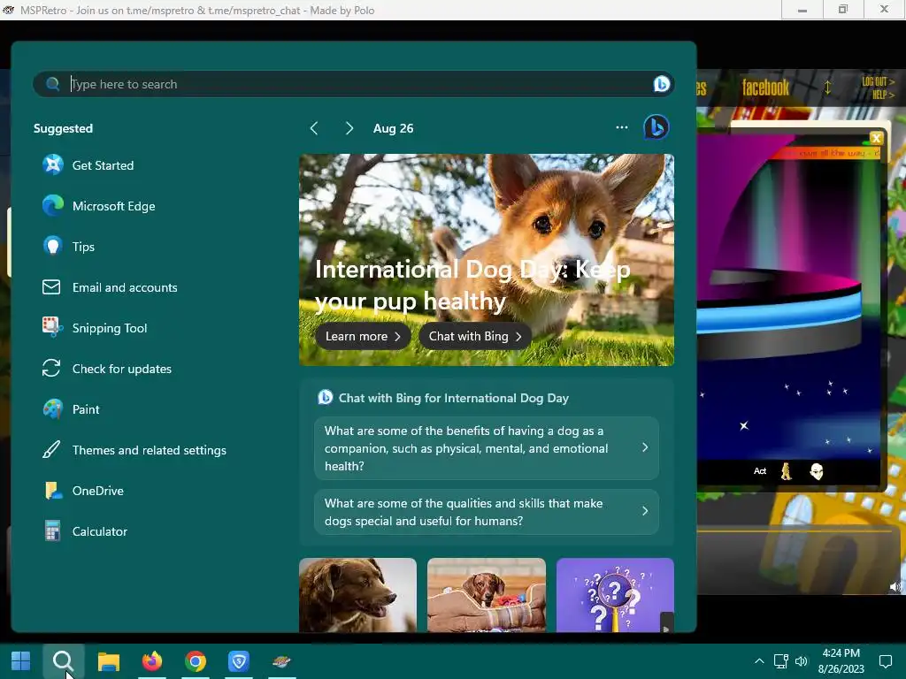Click the vertical arrows icon next to facebook
Image resolution: width=906 pixels, height=679 pixels.
click(x=827, y=88)
